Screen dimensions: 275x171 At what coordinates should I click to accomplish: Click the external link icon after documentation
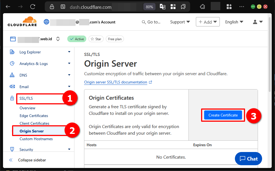pos(151,82)
